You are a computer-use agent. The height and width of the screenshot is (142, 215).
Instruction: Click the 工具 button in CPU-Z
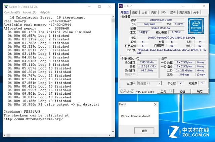pos(163,91)
